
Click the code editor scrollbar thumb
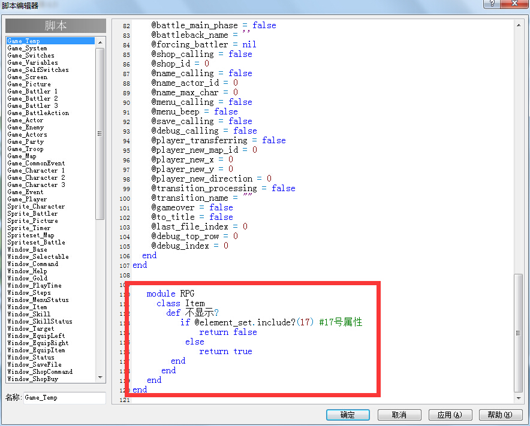(519, 333)
